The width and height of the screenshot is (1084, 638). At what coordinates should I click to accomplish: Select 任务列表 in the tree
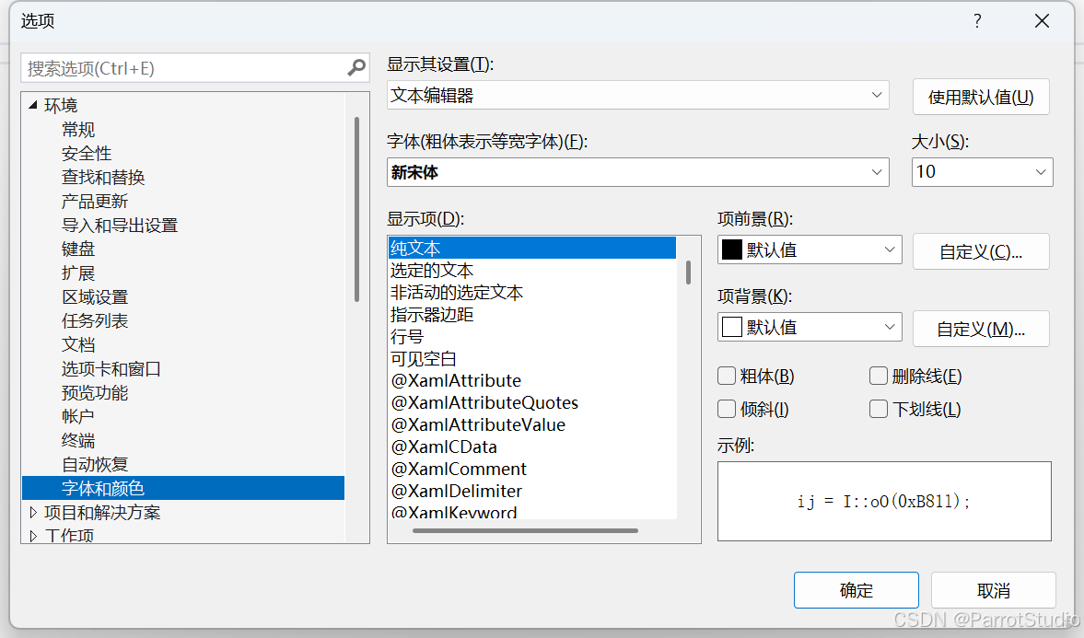95,320
